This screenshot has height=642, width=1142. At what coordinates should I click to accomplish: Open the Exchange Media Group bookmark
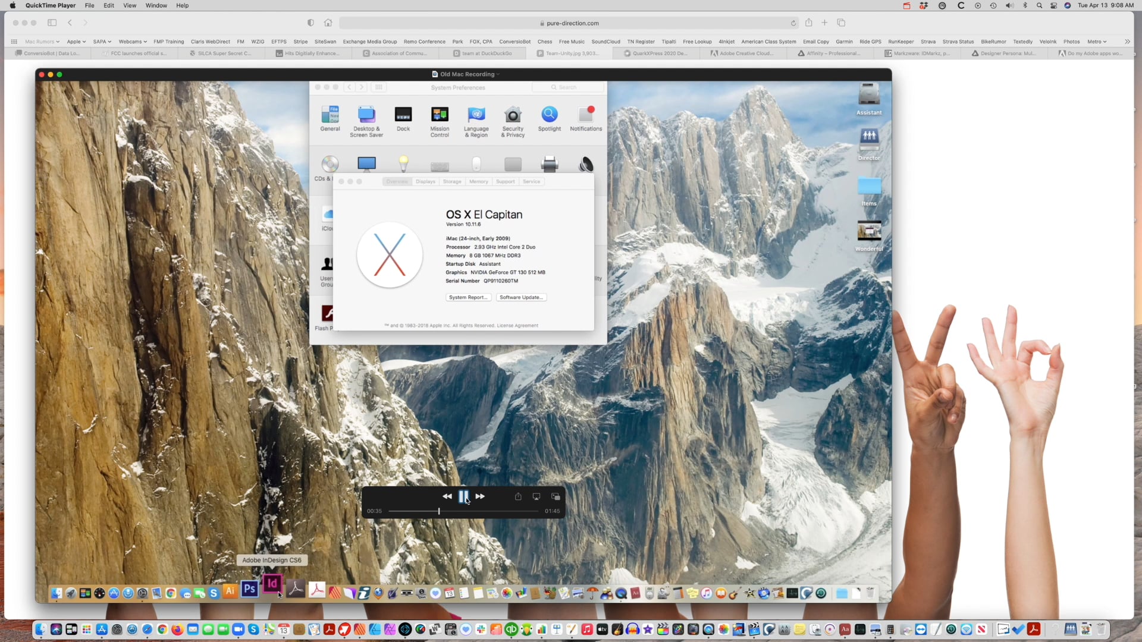pyautogui.click(x=369, y=42)
